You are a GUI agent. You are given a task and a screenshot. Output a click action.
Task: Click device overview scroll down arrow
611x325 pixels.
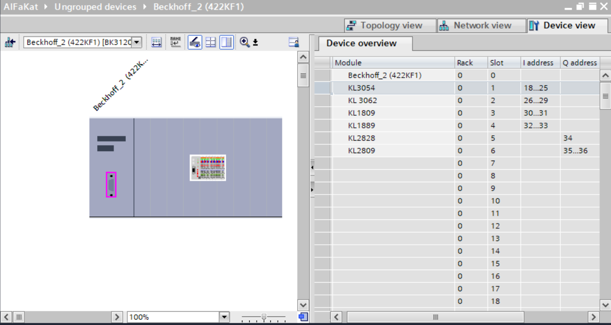pos(605,305)
